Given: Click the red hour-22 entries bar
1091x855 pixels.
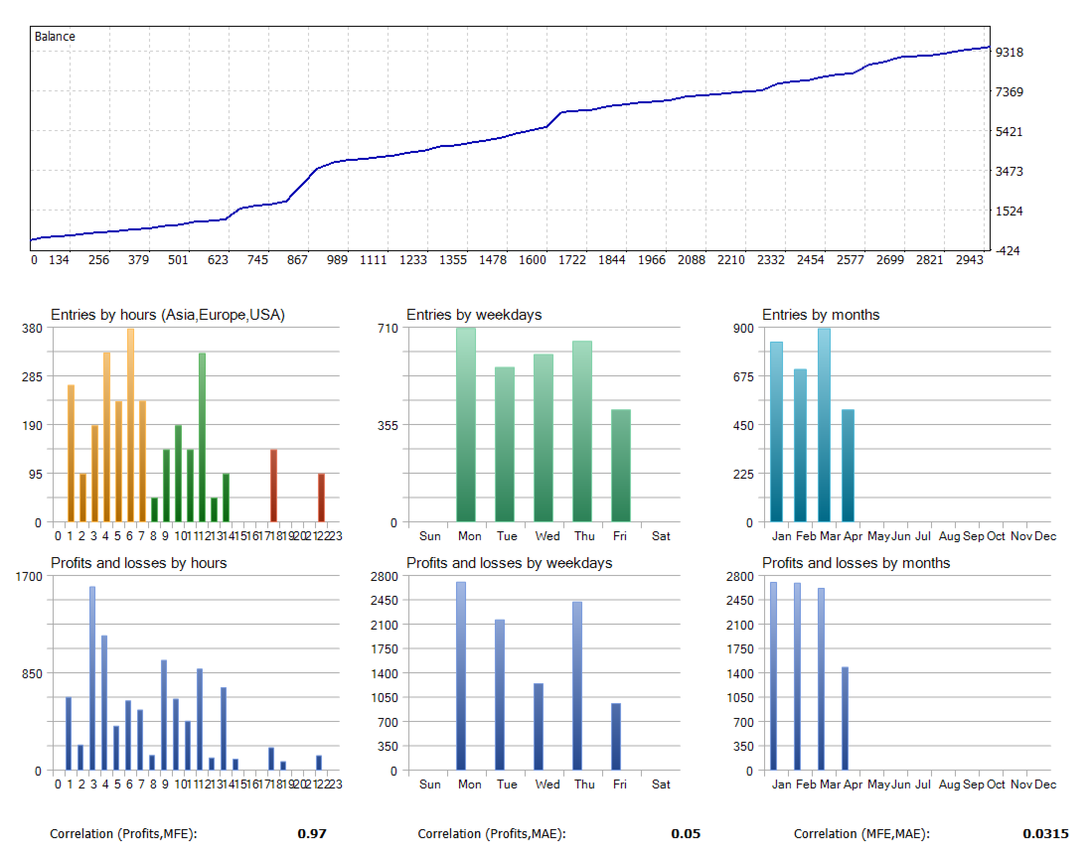Looking at the screenshot, I should click(322, 498).
